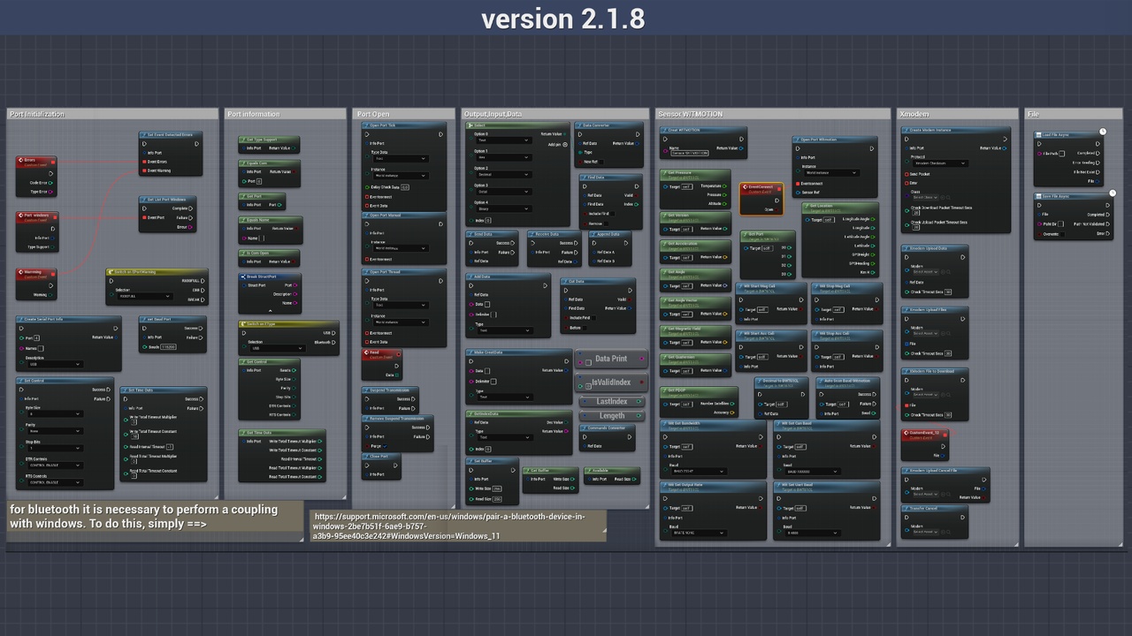Click the Name field in Creat WITMOTION node
The width and height of the screenshot is (1132, 636).
[x=690, y=153]
